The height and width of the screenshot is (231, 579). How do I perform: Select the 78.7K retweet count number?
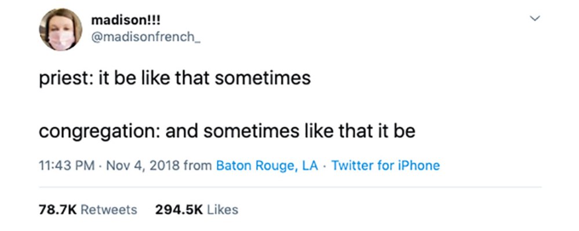57,210
